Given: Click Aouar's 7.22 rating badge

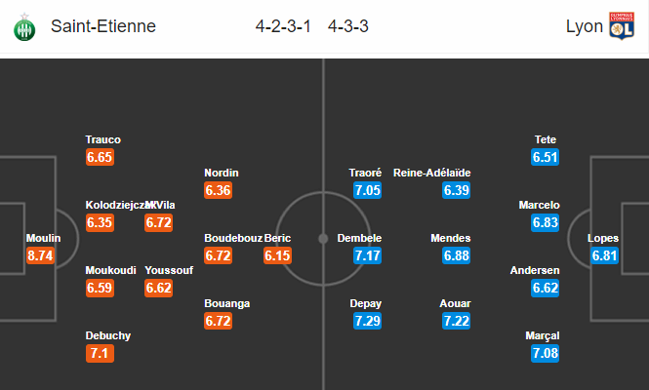Looking at the screenshot, I should click(x=456, y=321).
